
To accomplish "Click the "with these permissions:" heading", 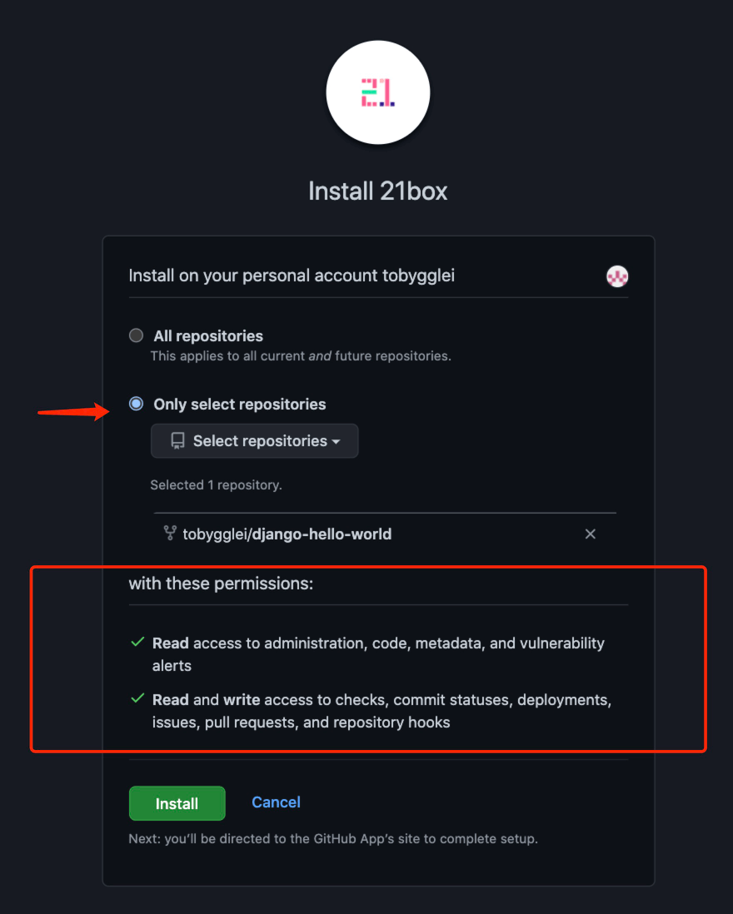I will [221, 584].
